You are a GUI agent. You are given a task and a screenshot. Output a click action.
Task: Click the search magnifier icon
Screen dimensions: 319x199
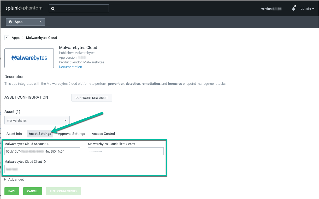point(53,9)
